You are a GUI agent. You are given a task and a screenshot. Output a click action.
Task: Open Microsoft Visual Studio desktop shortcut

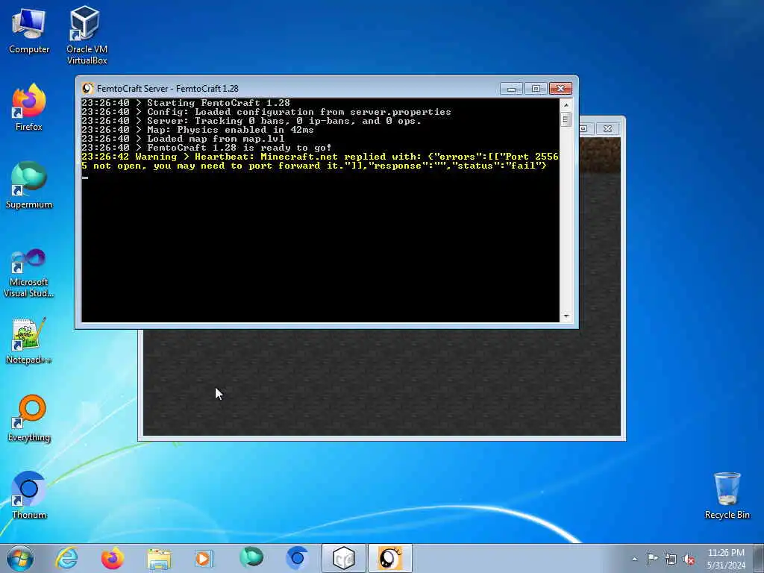pos(29,273)
